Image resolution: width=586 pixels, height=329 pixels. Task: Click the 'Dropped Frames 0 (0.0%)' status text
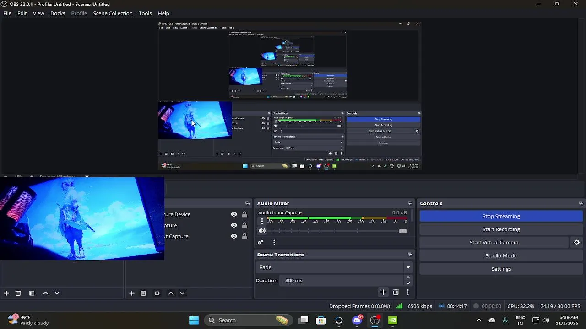[x=359, y=306]
